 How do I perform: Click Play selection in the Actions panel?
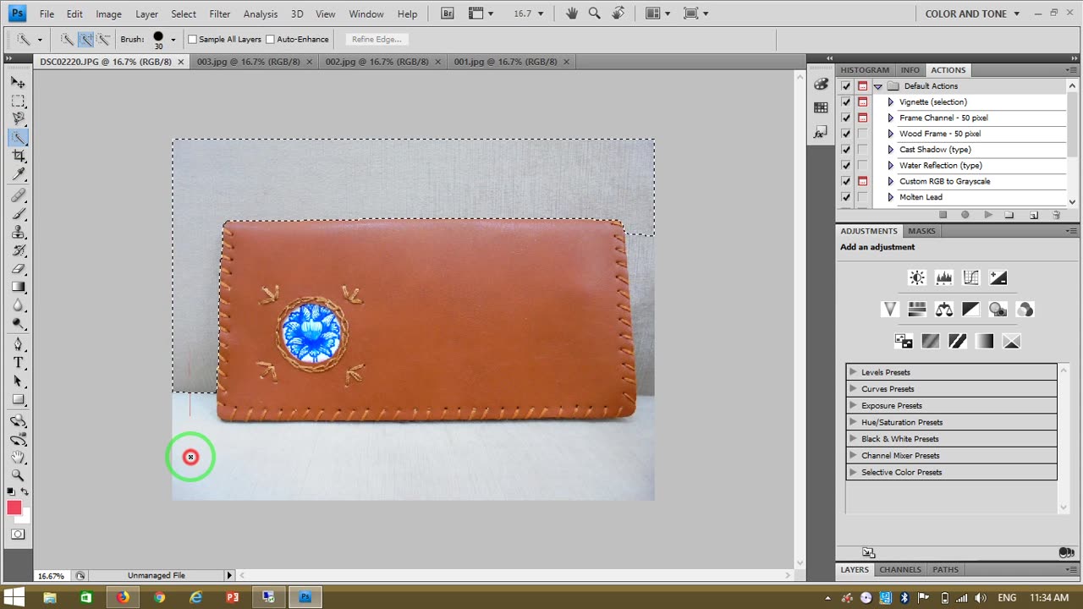pyautogui.click(x=987, y=215)
